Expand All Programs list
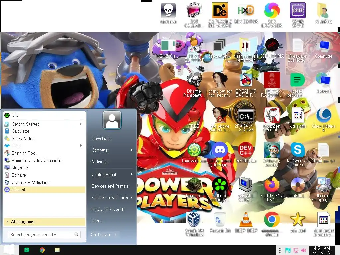Viewport: 340px width, 255px height. (44, 222)
